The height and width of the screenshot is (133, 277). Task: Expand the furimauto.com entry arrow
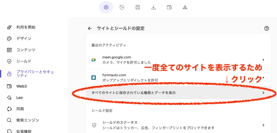pos(263,77)
